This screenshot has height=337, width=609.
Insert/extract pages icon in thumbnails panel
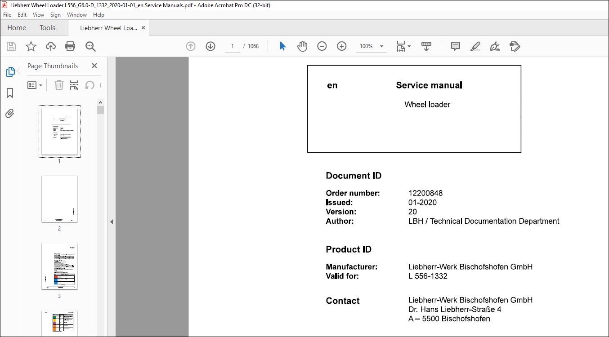[74, 85]
